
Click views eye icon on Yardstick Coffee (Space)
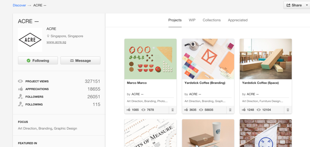click(259, 110)
